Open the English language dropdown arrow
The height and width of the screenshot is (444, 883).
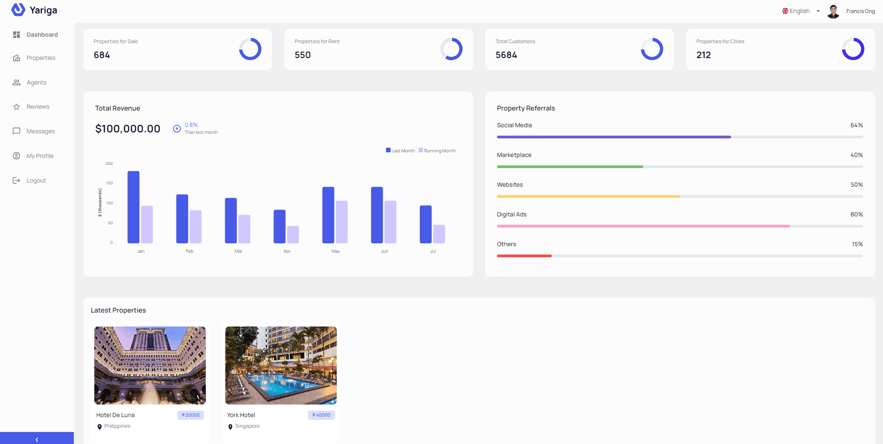(x=818, y=11)
